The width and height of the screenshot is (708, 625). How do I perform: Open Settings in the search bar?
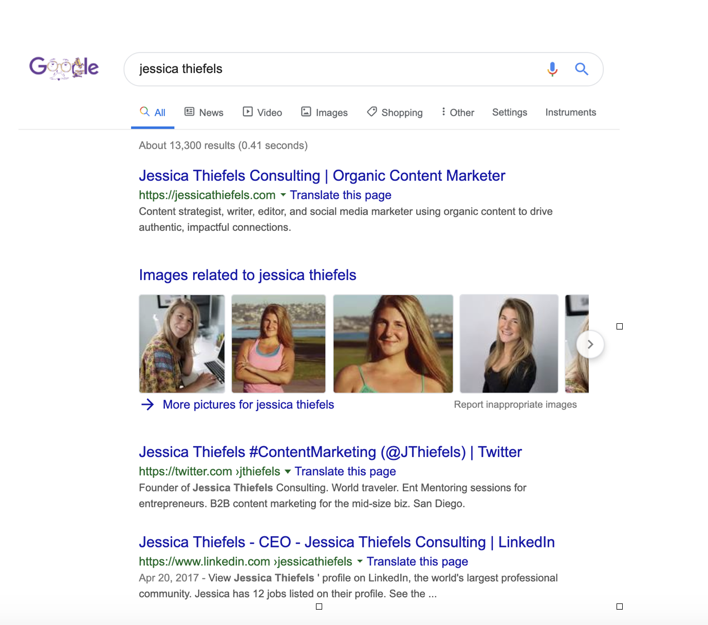pos(510,112)
